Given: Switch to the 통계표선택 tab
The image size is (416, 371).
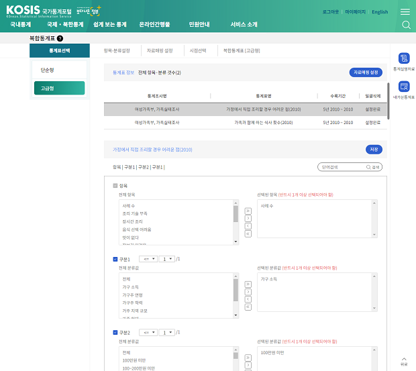Looking at the screenshot, I should [x=60, y=50].
